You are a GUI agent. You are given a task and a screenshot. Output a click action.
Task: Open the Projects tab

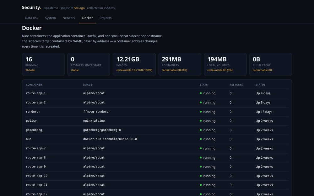[x=105, y=18]
